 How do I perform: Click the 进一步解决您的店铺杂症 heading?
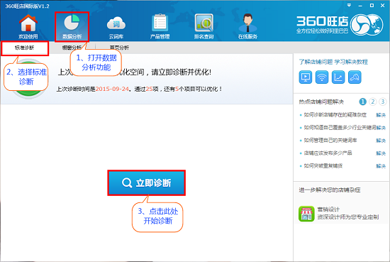[330, 190]
